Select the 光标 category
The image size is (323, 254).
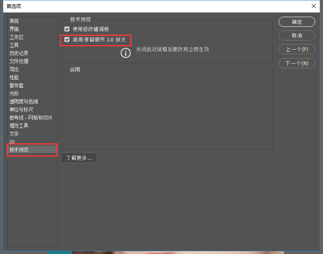[14, 93]
